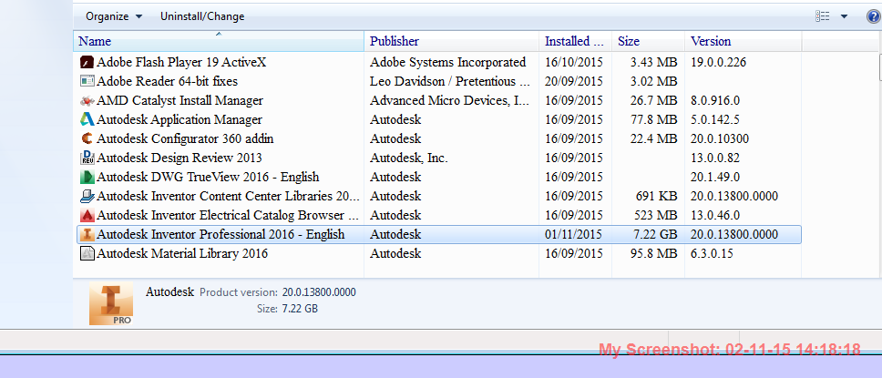Select Autodesk Application Manager entry
Viewport: 882px width, 378px height.
click(179, 120)
